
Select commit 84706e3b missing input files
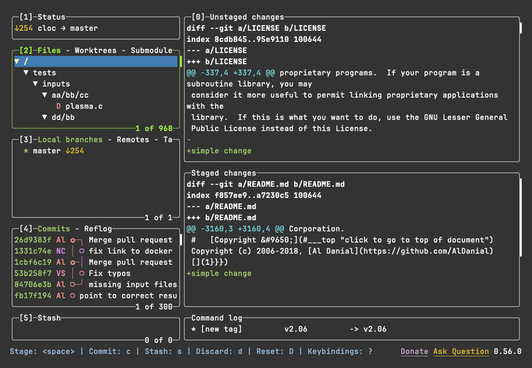click(x=95, y=284)
